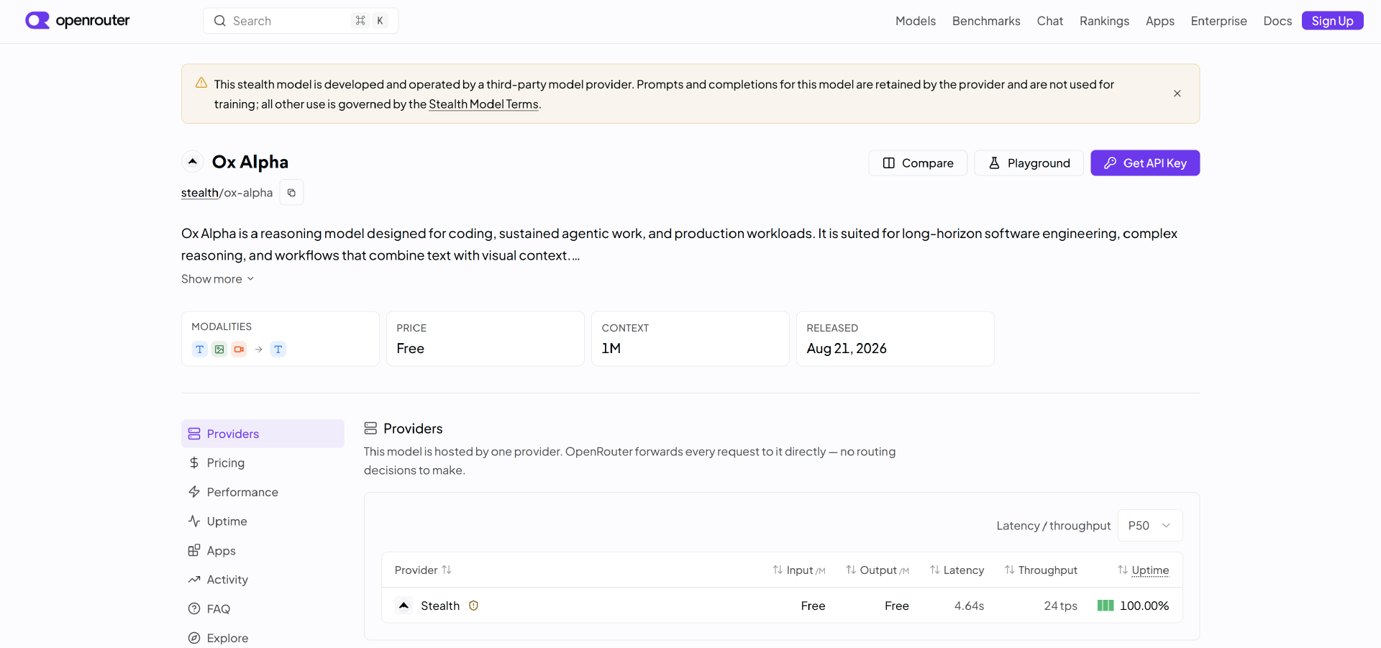Sort table by Latency column
The image size is (1381, 648).
tap(957, 570)
